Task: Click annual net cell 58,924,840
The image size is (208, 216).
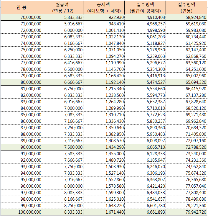Action: click(x=186, y=17)
